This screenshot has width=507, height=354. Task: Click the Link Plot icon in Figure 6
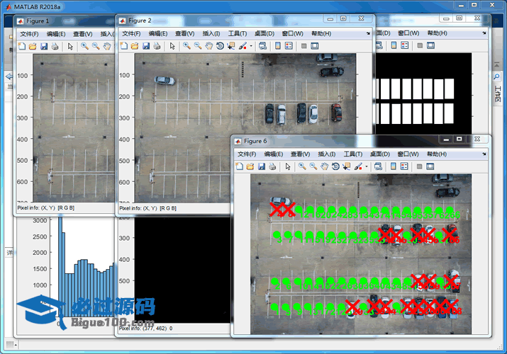tap(379, 166)
